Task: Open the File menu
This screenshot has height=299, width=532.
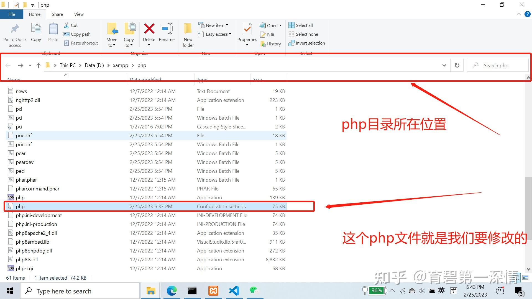Action: click(x=11, y=14)
